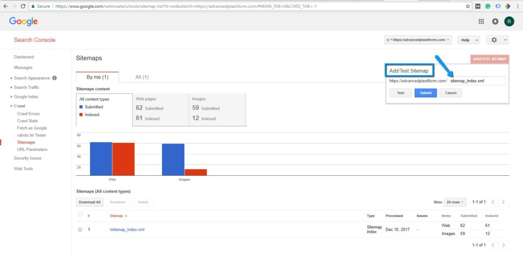The height and width of the screenshot is (271, 523).
Task: Open the gear settings menu
Action: pyautogui.click(x=497, y=40)
